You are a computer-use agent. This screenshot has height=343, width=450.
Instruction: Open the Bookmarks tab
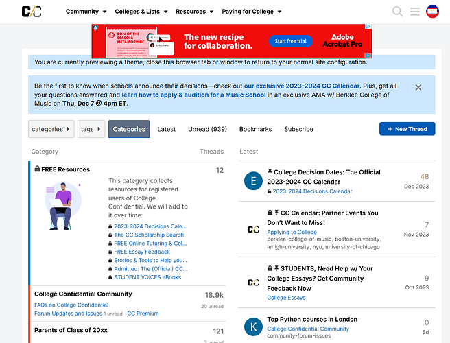point(255,129)
